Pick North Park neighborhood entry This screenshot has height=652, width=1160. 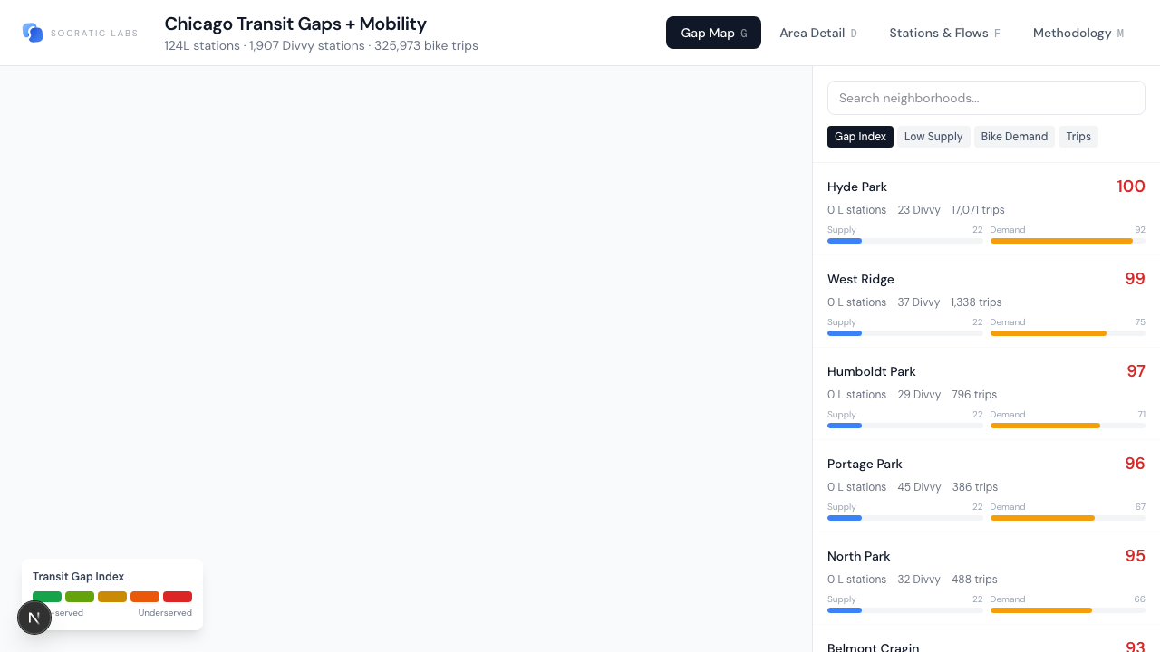click(986, 578)
